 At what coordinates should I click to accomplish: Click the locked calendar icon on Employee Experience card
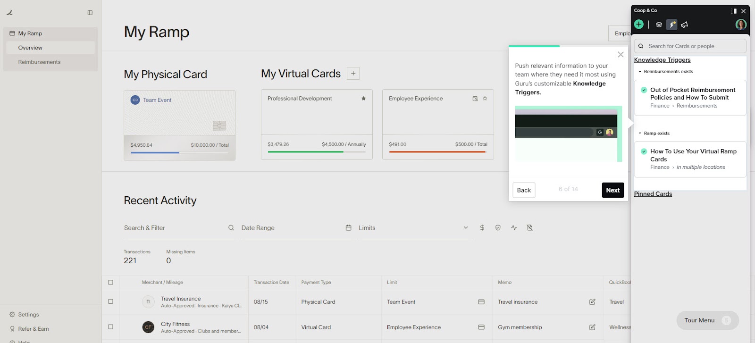(475, 99)
